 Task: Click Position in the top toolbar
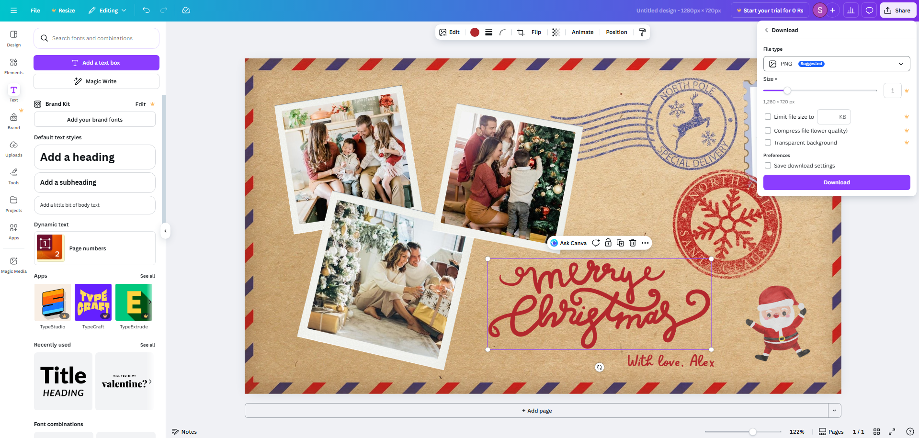[x=616, y=32]
